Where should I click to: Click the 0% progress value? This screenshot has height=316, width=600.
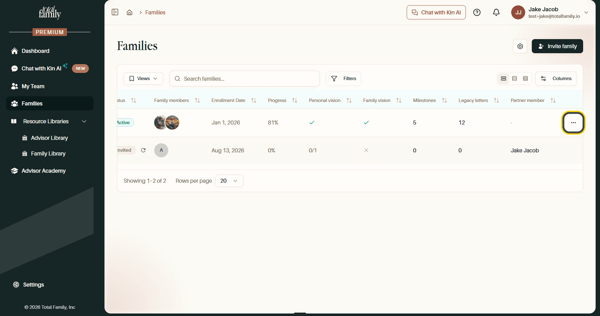click(272, 150)
